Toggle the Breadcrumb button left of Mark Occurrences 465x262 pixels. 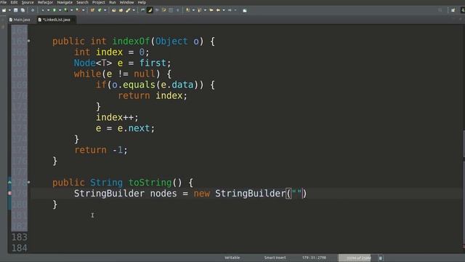142,10
